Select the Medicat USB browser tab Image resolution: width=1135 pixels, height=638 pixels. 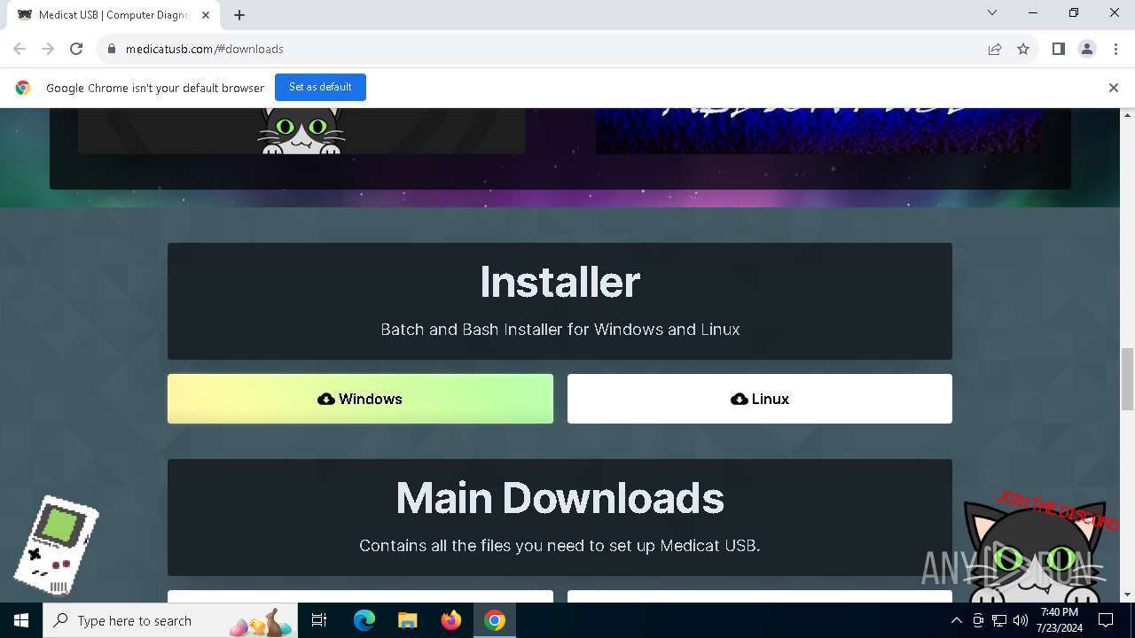(x=113, y=15)
